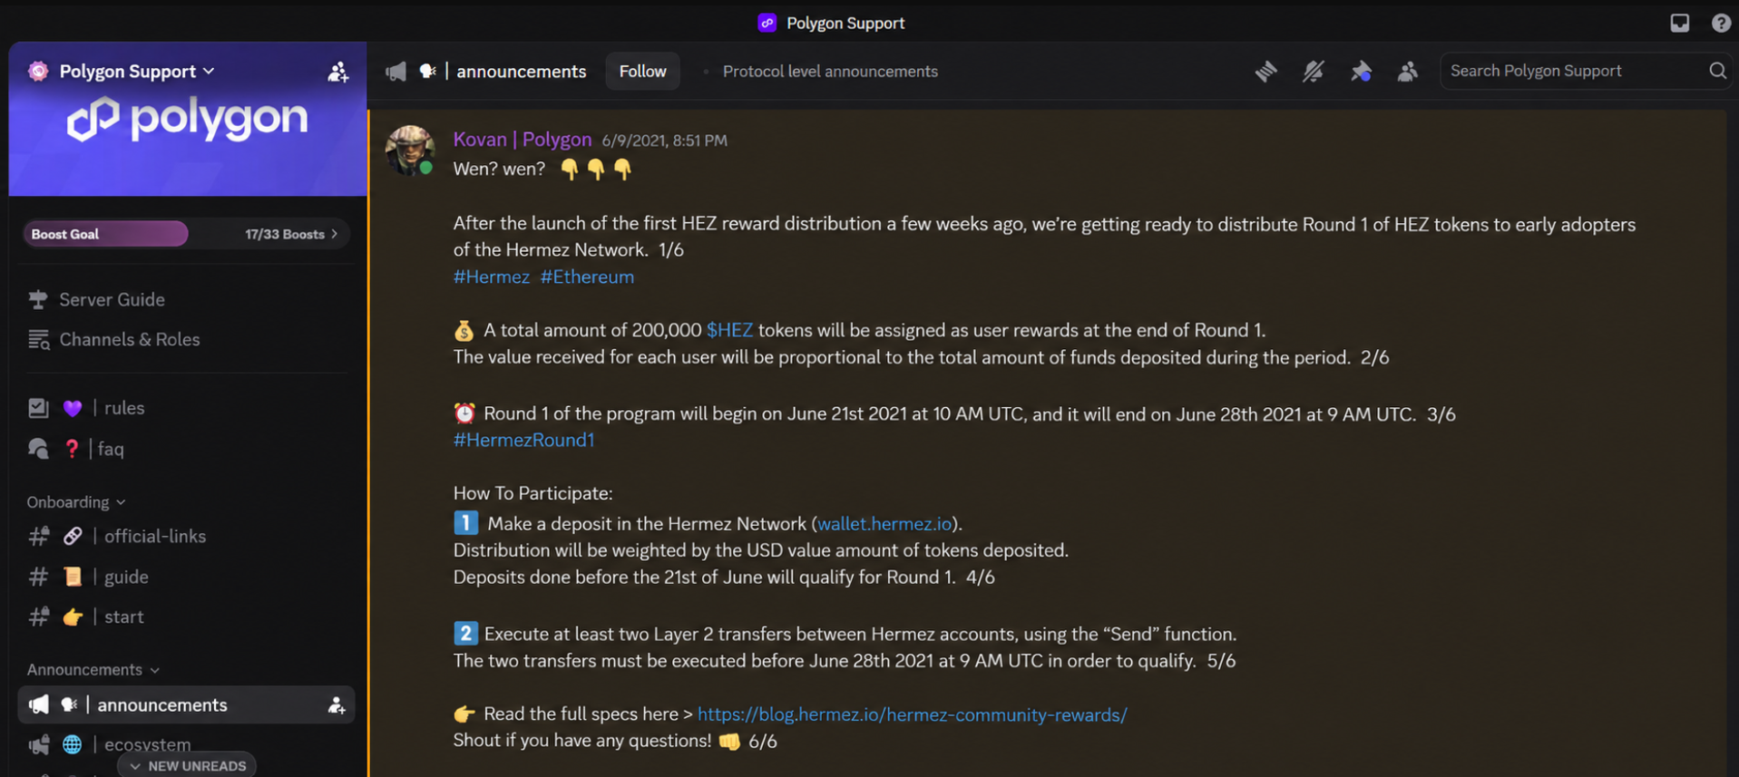Image resolution: width=1739 pixels, height=777 pixels.
Task: Click the Polygon icon in title bar
Action: tap(767, 23)
